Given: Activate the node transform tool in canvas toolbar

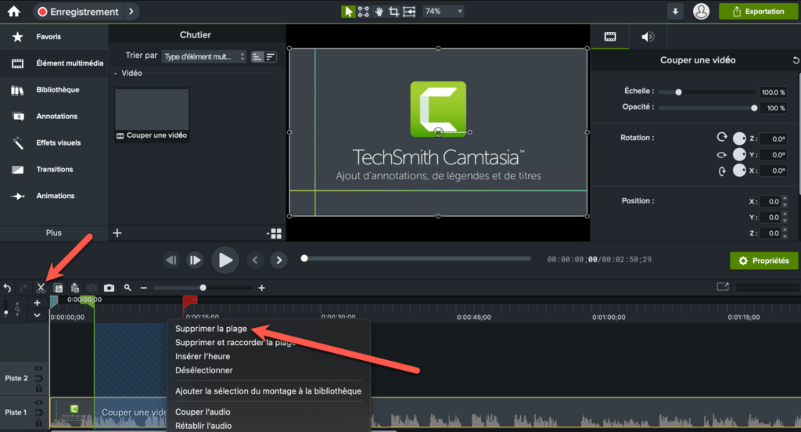Looking at the screenshot, I should coord(363,11).
